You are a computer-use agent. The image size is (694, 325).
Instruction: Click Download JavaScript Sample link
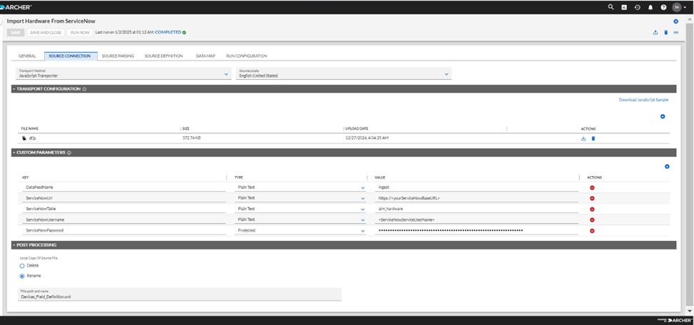click(643, 100)
